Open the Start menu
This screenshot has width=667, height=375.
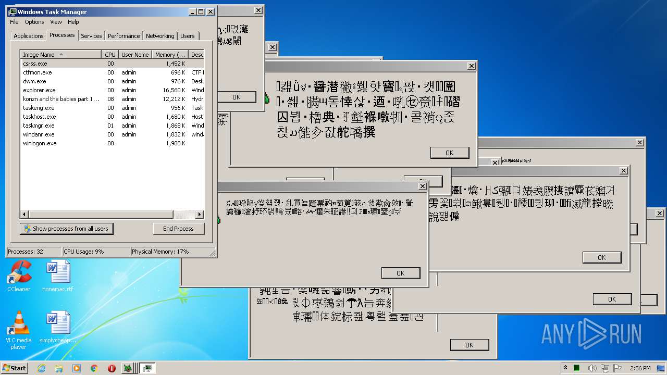(x=14, y=368)
